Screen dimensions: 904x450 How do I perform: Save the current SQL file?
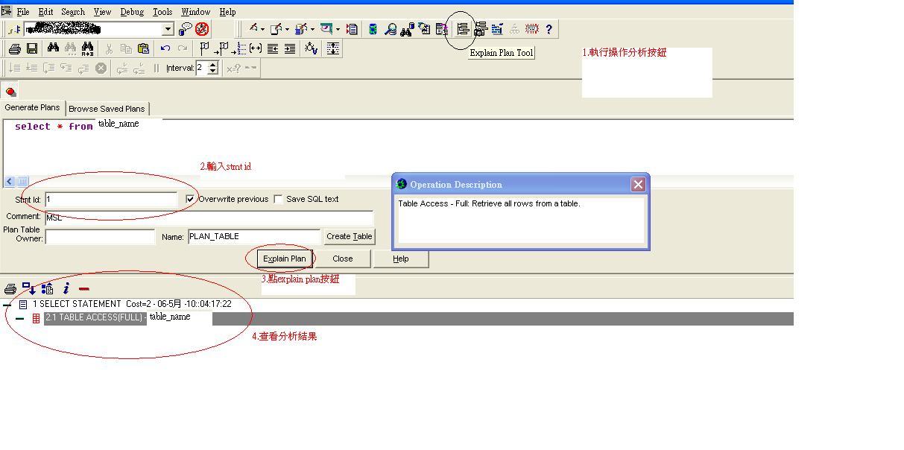(33, 48)
